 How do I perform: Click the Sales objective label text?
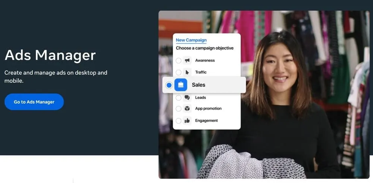tap(198, 85)
